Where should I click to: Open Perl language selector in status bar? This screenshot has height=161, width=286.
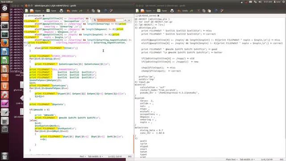83,157
